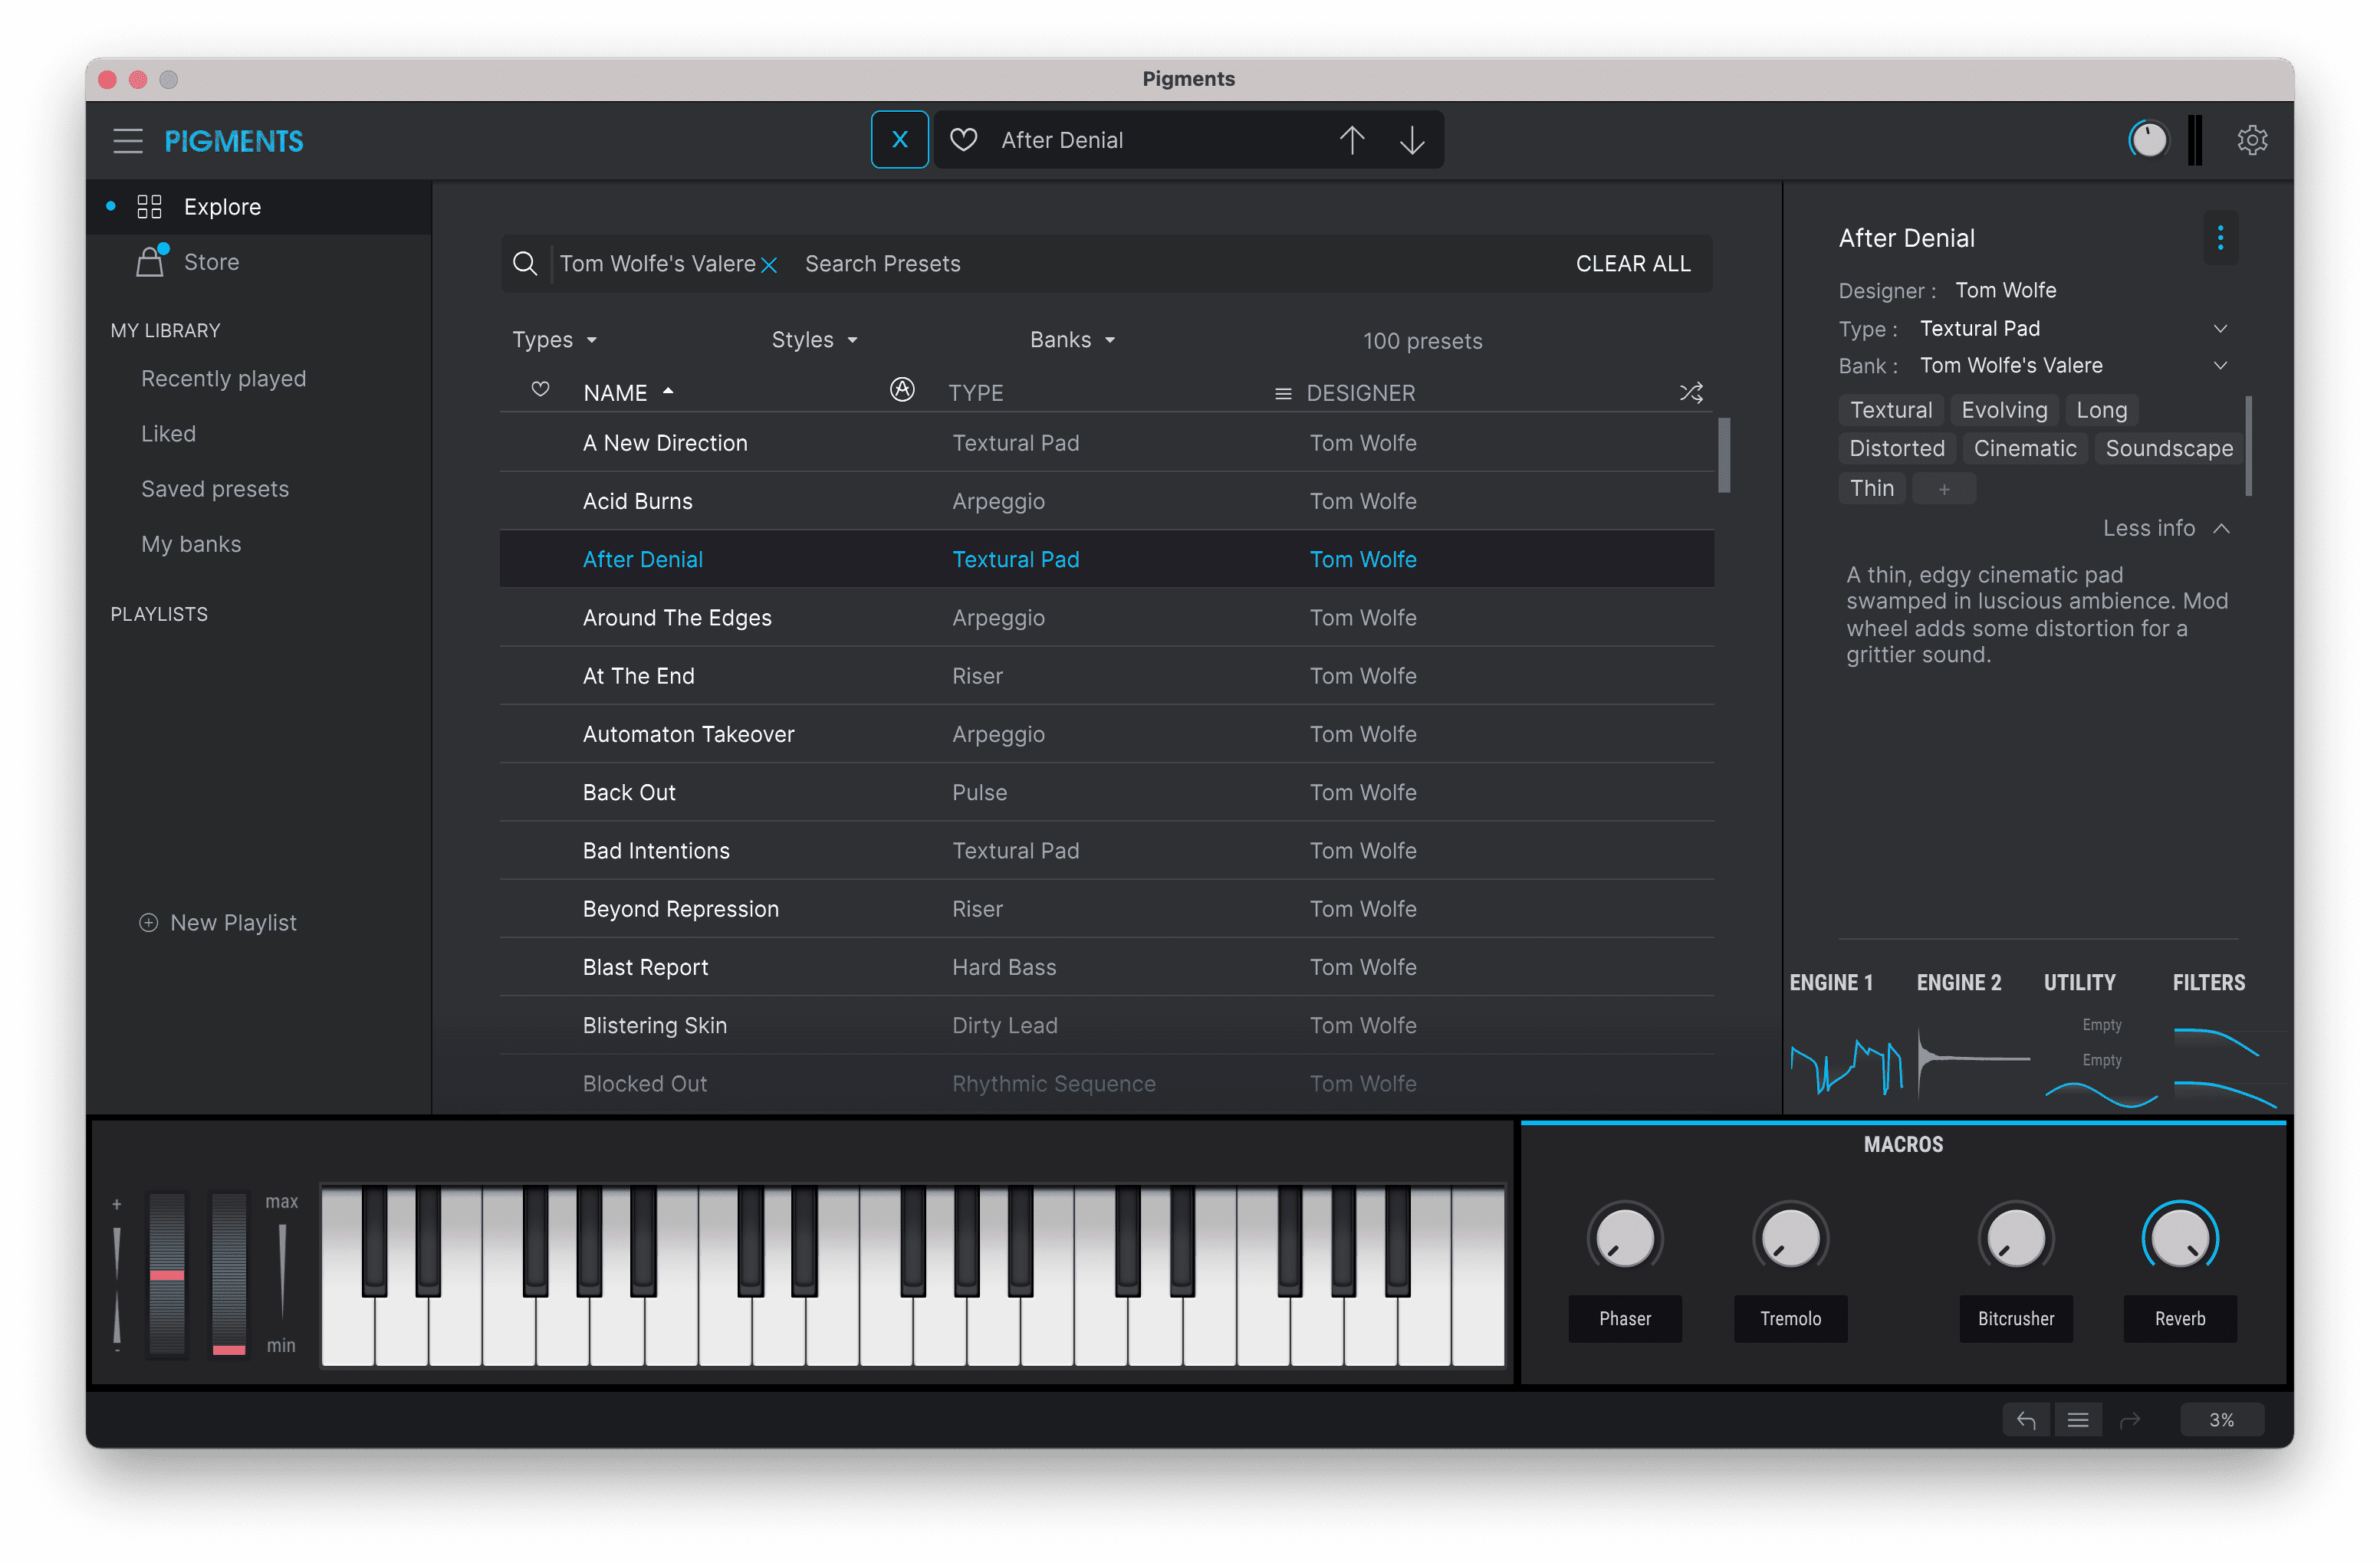Viewport: 2380px width, 1562px height.
Task: Open Recently played library
Action: 223,379
